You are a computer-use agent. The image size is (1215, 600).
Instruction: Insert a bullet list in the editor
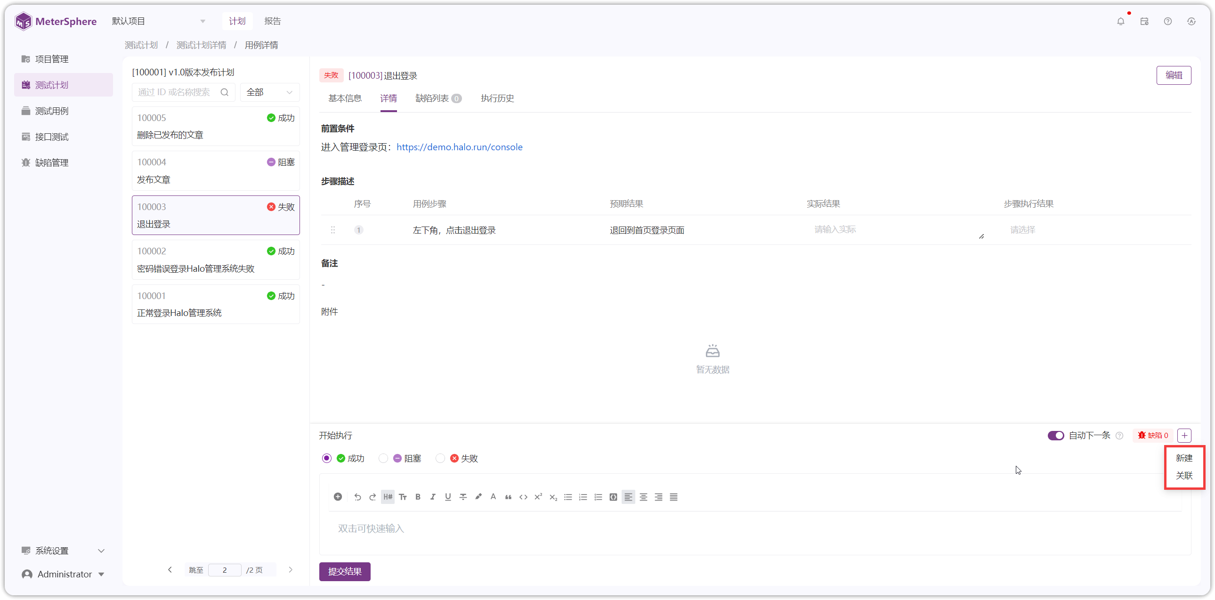(568, 497)
